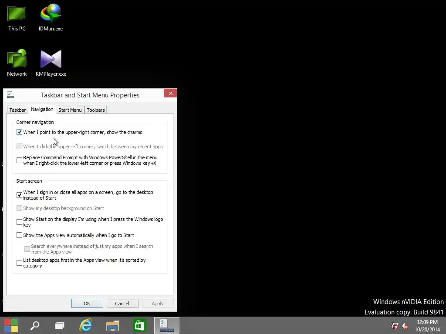The width and height of the screenshot is (446, 334).
Task: Click the dialog title 'Taskbar and Start Menu Properties'
Action: tap(90, 95)
